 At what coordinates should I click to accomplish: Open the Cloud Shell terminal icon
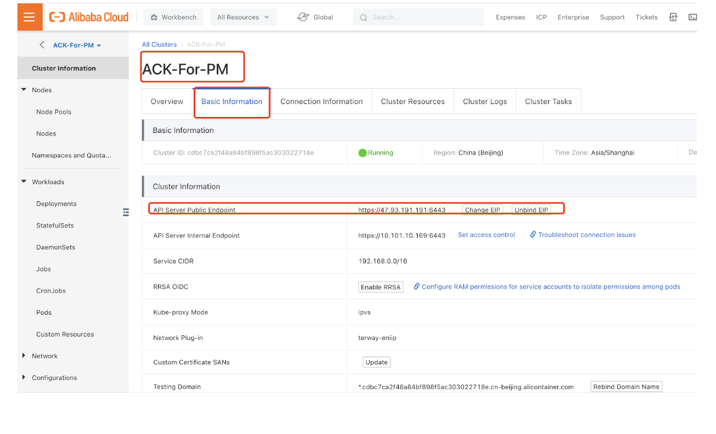pyautogui.click(x=692, y=17)
